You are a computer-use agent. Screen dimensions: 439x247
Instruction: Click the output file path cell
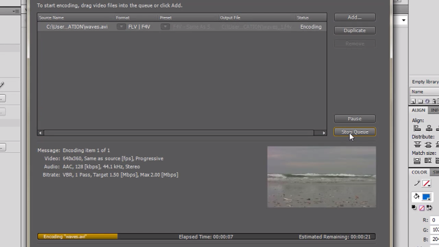[x=256, y=27]
